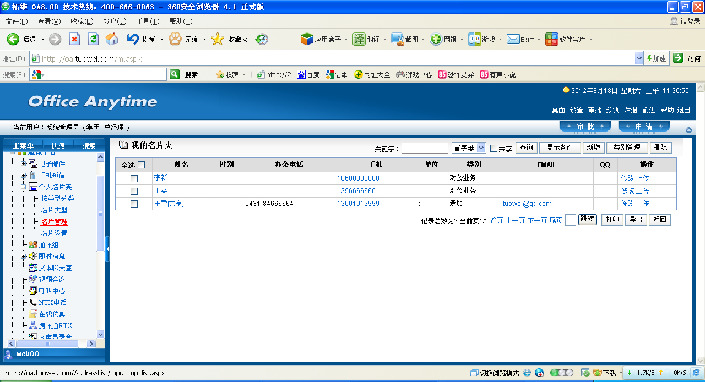Expand the 电子邮件 tree node
The width and height of the screenshot is (705, 382).
coord(24,163)
